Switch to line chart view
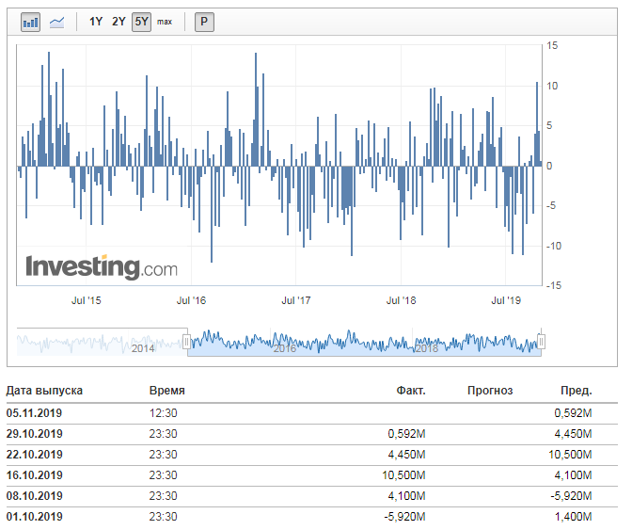 coord(56,22)
